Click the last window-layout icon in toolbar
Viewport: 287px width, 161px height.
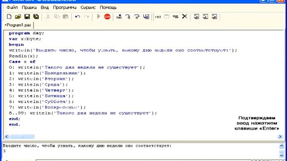214,17
